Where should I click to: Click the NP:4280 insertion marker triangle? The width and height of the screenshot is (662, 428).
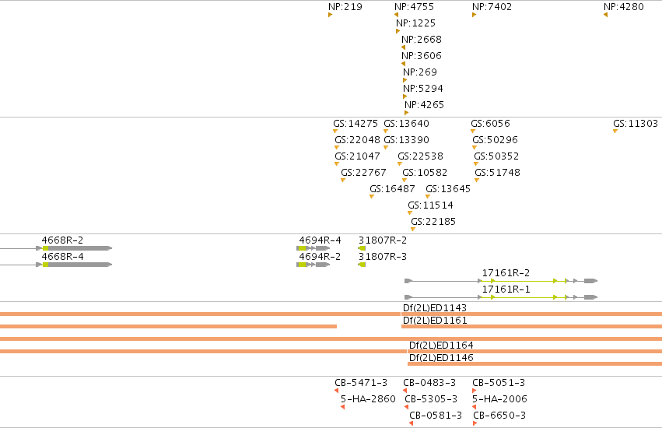pos(605,15)
